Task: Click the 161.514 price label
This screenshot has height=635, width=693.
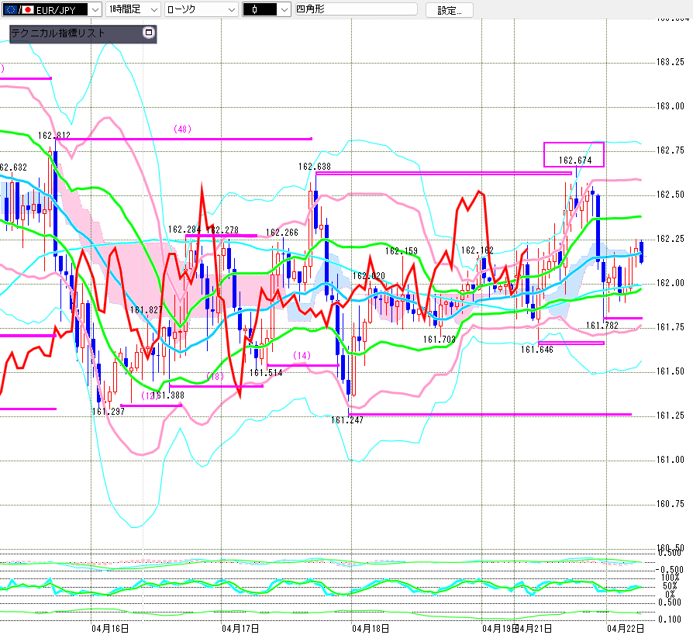Action: 266,373
